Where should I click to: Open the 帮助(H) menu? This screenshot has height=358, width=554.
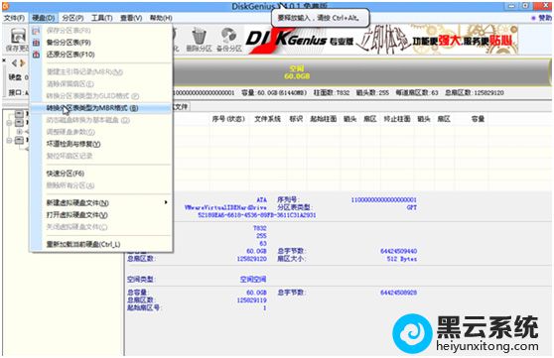point(161,18)
